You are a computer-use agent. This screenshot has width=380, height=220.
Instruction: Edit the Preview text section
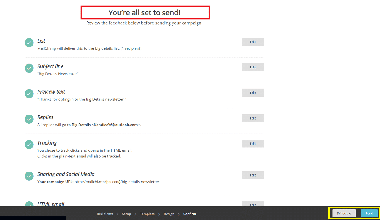point(253,93)
